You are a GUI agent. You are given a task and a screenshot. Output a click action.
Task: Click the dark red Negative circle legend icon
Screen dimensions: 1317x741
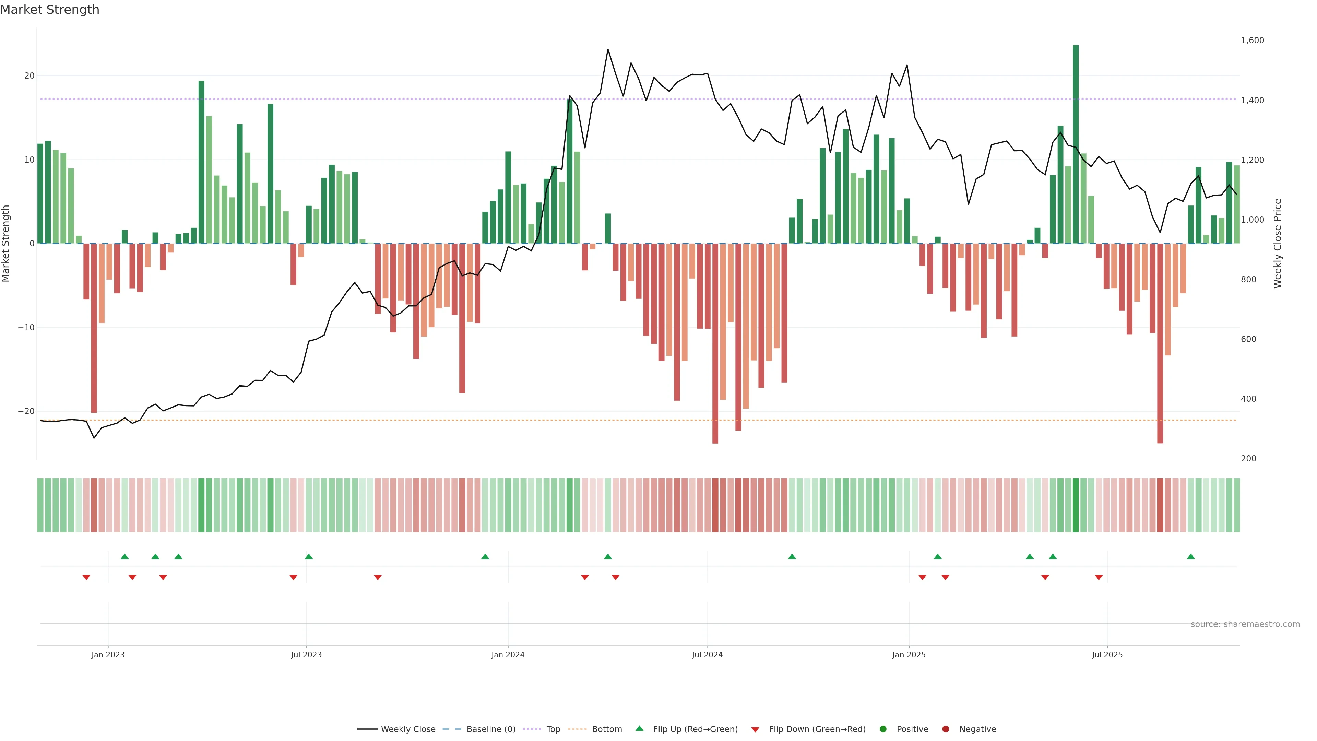(x=945, y=729)
